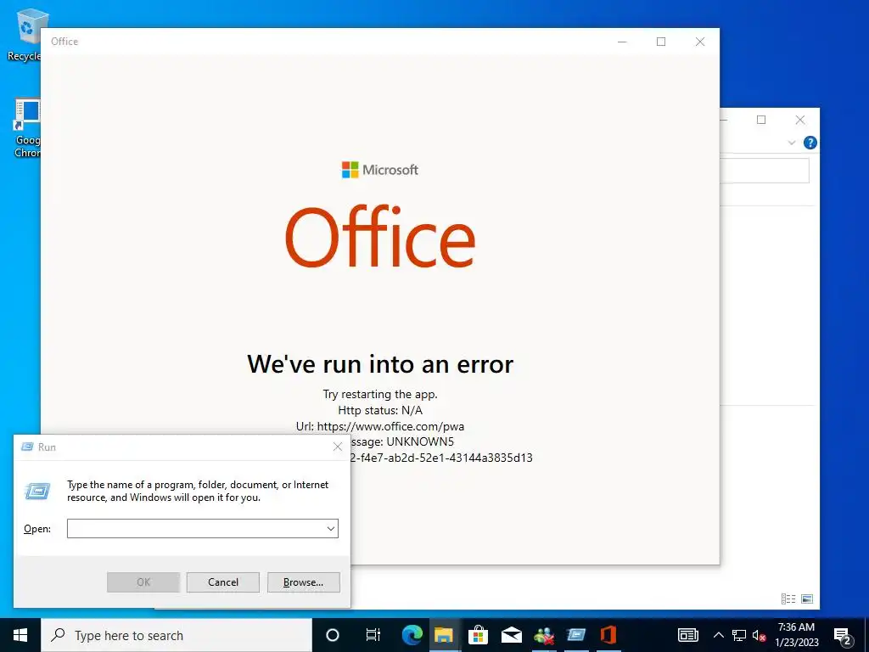
Task: Select the Run taskbar icon
Action: click(x=576, y=635)
